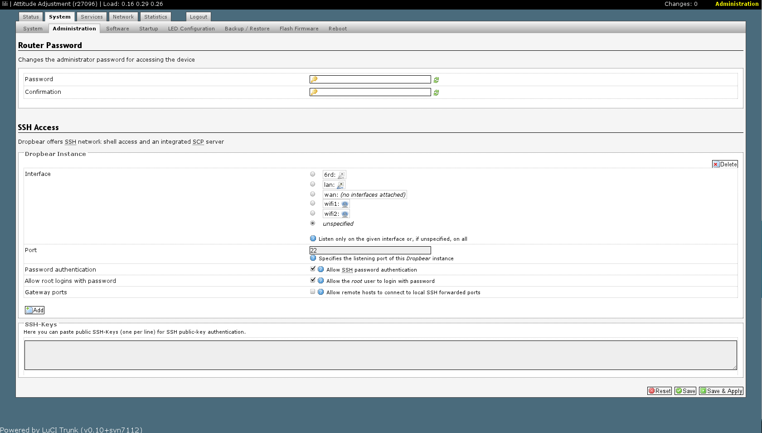Select the wifi1 interface radio button

[313, 203]
